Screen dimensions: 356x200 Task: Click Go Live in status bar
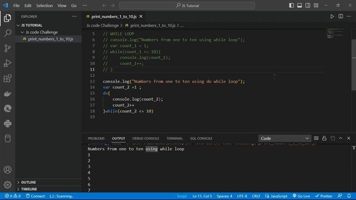pos(301,196)
